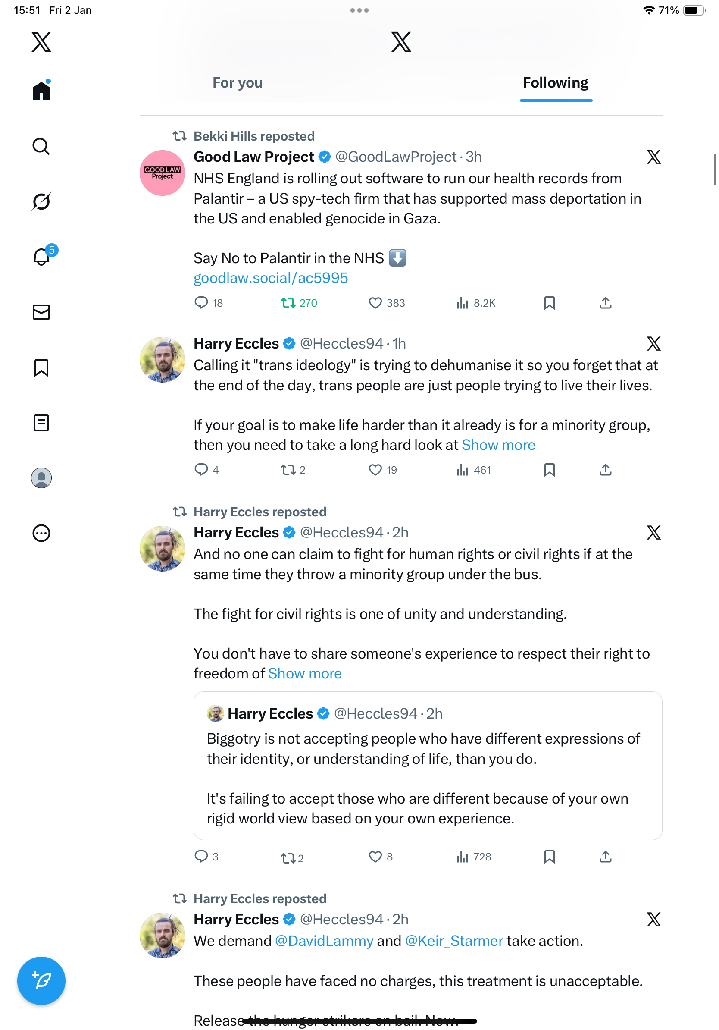The height and width of the screenshot is (1030, 719).
Task: Click the timeline scrollbar handle
Action: 715,170
